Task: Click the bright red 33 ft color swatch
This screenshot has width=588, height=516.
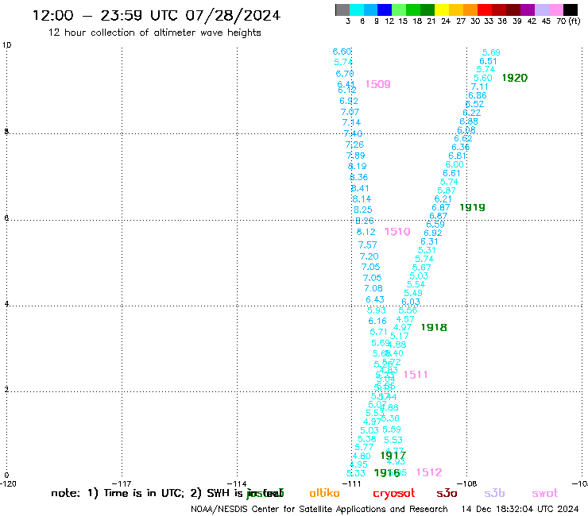Action: pyautogui.click(x=485, y=10)
